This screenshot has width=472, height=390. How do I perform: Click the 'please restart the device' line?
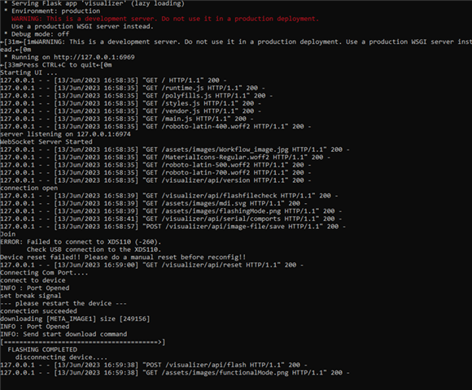tap(63, 303)
